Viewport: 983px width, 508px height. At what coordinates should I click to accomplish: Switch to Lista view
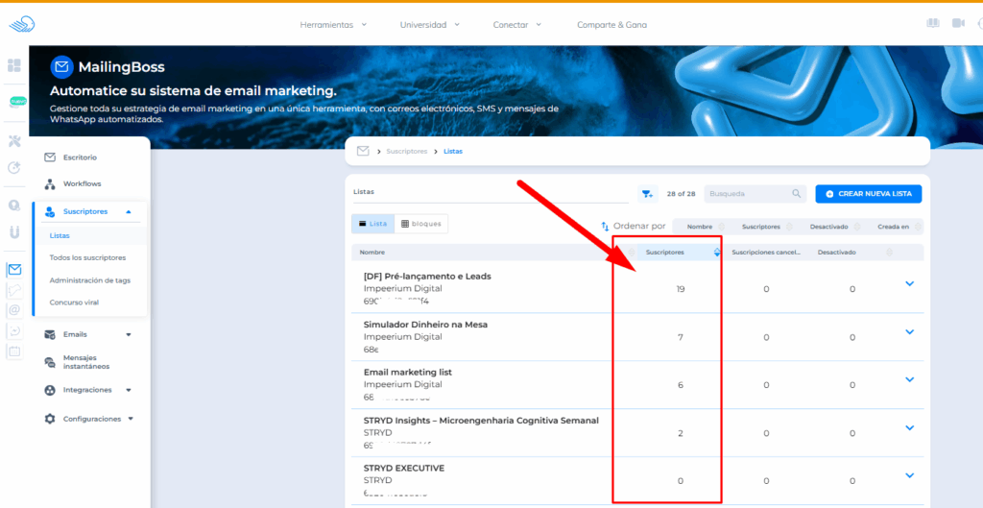372,224
